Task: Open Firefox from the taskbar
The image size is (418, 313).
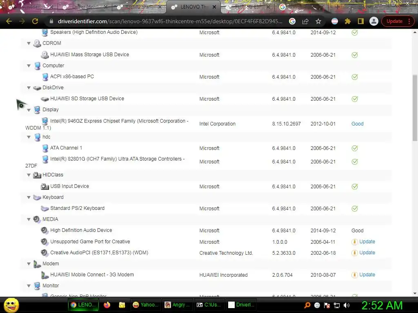Action: pyautogui.click(x=107, y=305)
